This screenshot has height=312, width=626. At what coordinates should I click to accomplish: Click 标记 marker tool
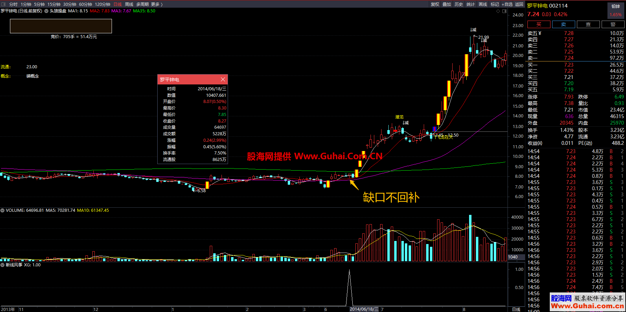[495, 4]
